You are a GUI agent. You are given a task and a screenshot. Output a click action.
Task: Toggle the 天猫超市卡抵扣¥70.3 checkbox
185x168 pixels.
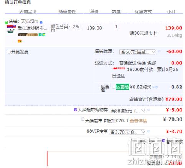(83, 119)
